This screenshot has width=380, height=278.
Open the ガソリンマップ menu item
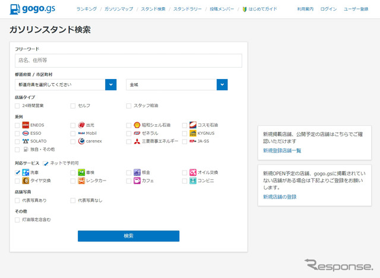tap(119, 9)
